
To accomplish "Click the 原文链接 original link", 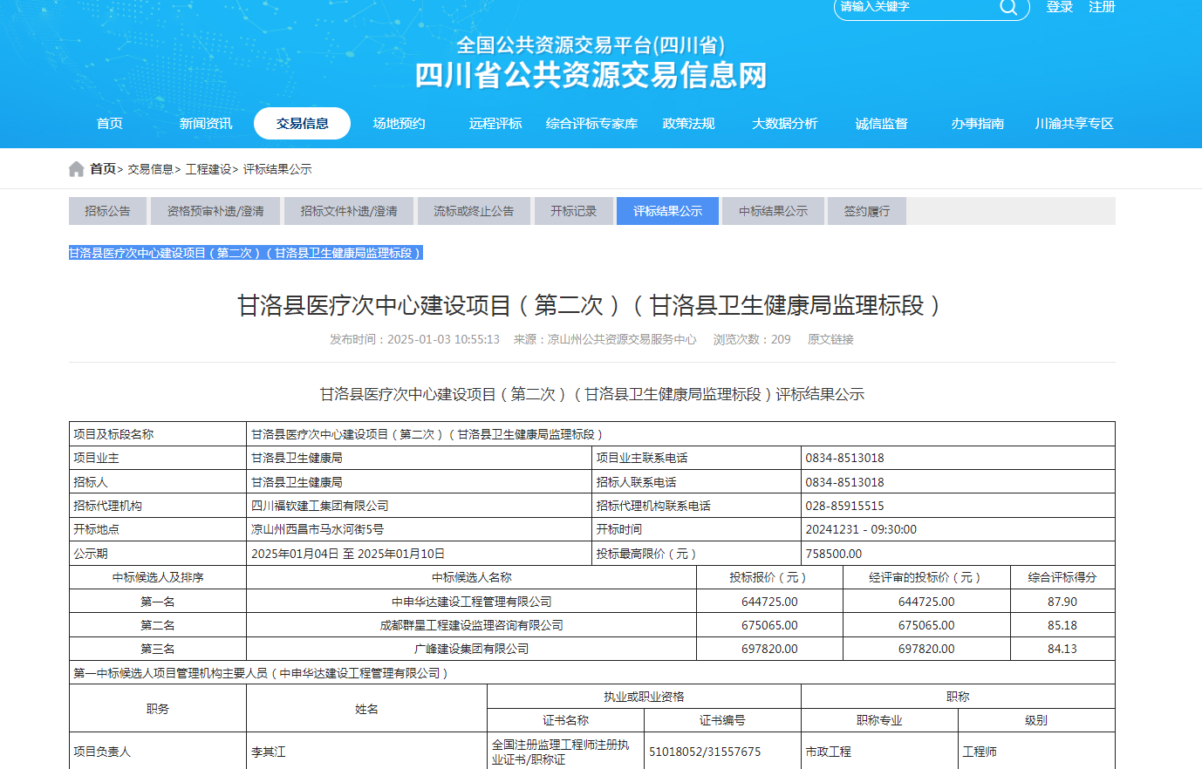I will click(830, 339).
